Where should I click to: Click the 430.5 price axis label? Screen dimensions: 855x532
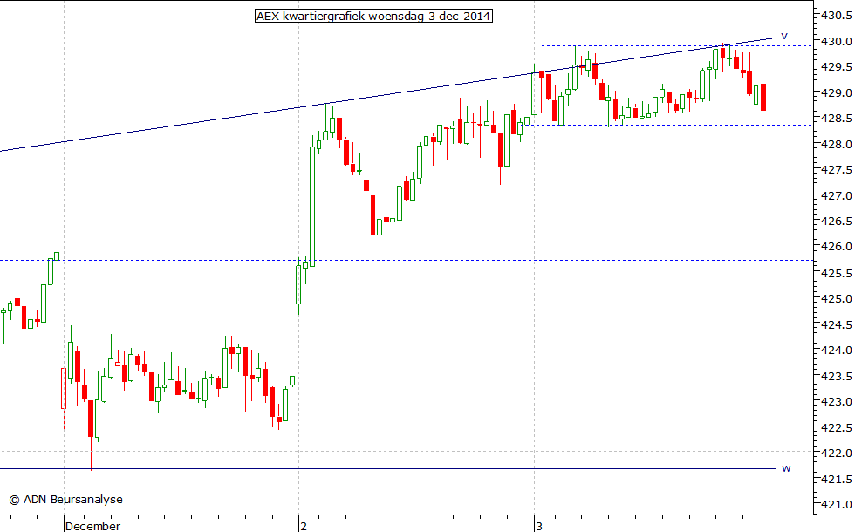pyautogui.click(x=837, y=16)
